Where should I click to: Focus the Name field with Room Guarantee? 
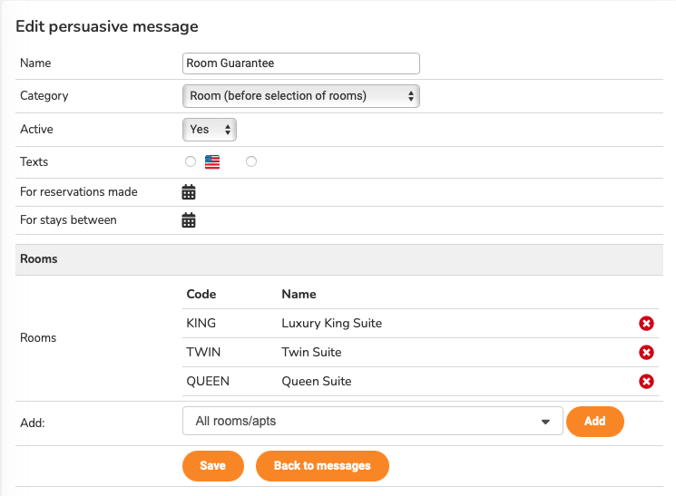pos(300,63)
